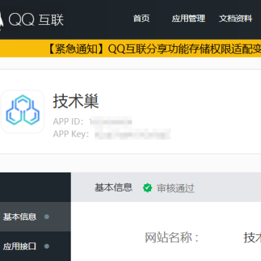Click the blurred APP Key value

coord(133,134)
